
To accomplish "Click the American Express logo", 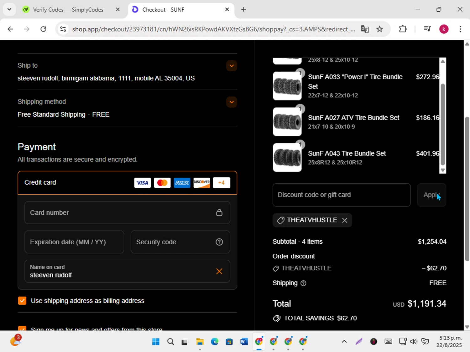I will 182,183.
